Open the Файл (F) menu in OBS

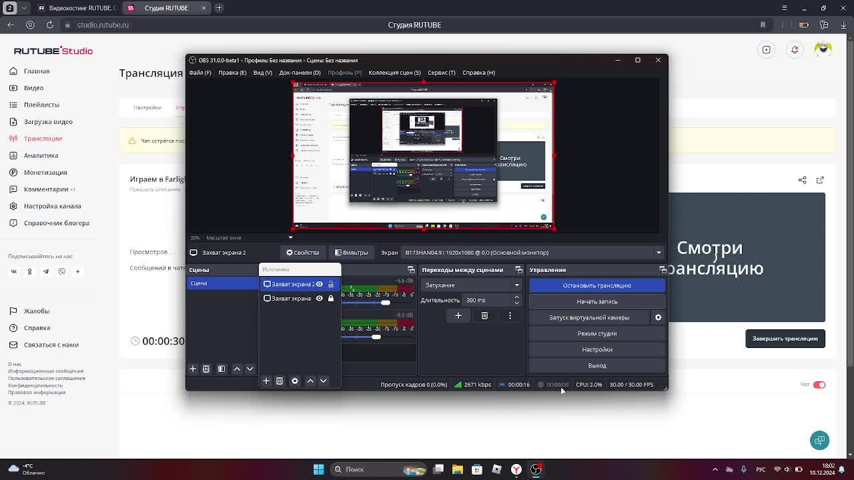click(x=200, y=73)
